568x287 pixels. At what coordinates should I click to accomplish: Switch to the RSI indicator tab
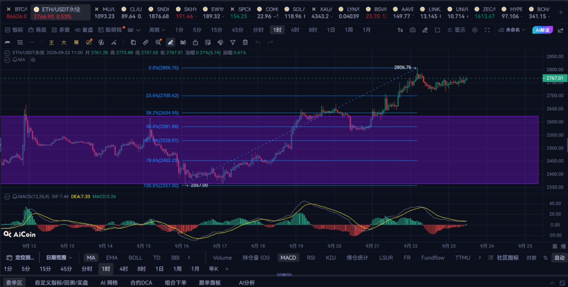coord(311,258)
